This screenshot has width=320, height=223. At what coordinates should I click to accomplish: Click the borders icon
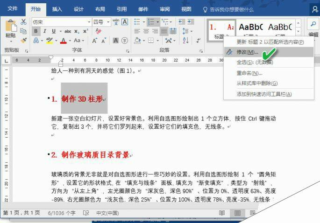pyautogui.click(x=151, y=41)
